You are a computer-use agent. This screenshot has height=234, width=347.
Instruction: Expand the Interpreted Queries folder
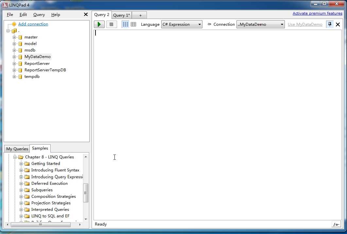click(21, 210)
